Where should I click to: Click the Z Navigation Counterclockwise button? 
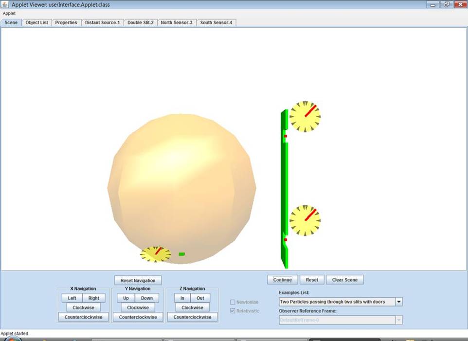click(x=192, y=317)
